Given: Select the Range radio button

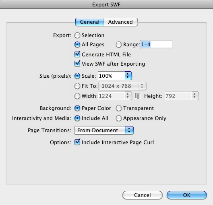Looking at the screenshot, I should [x=119, y=44].
